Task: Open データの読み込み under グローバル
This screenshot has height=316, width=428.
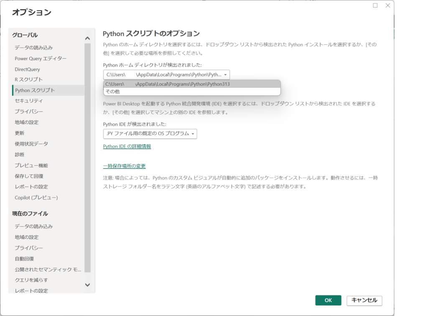Action: 33,48
